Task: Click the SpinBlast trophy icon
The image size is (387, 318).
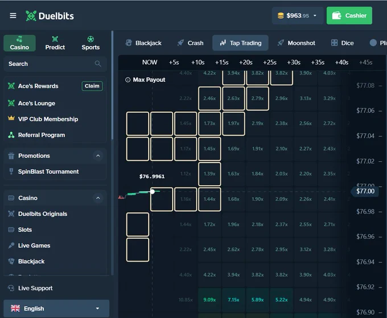Action: (x=11, y=171)
